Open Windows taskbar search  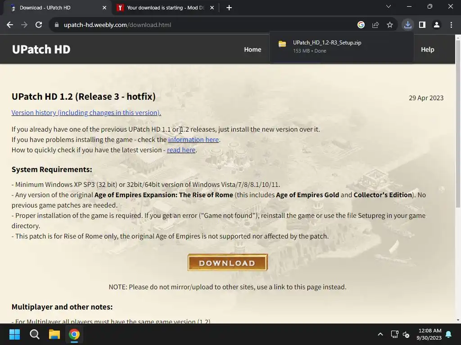point(34,334)
